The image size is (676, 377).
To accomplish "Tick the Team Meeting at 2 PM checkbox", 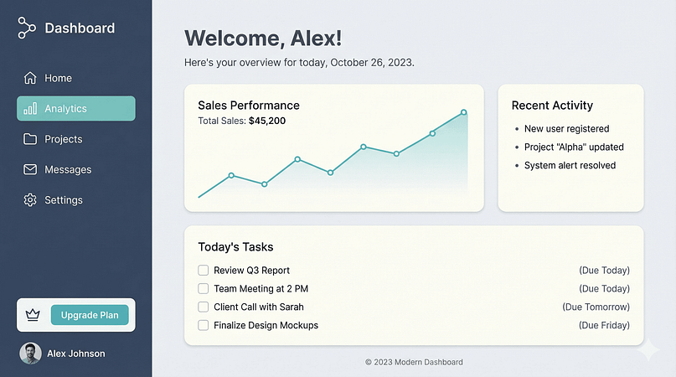I will 203,289.
